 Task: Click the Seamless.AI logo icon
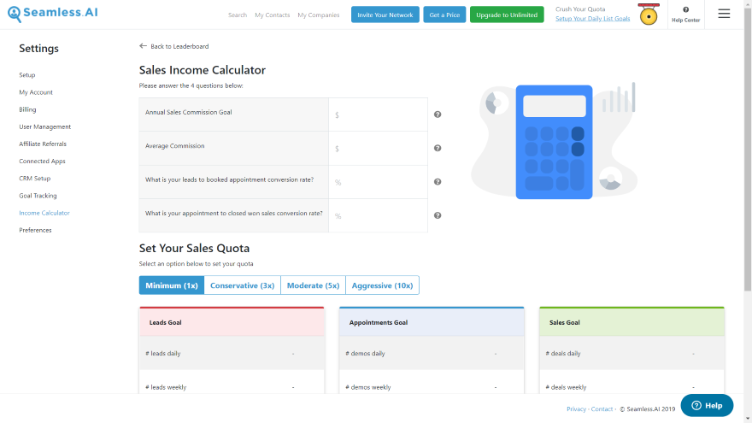pos(15,14)
